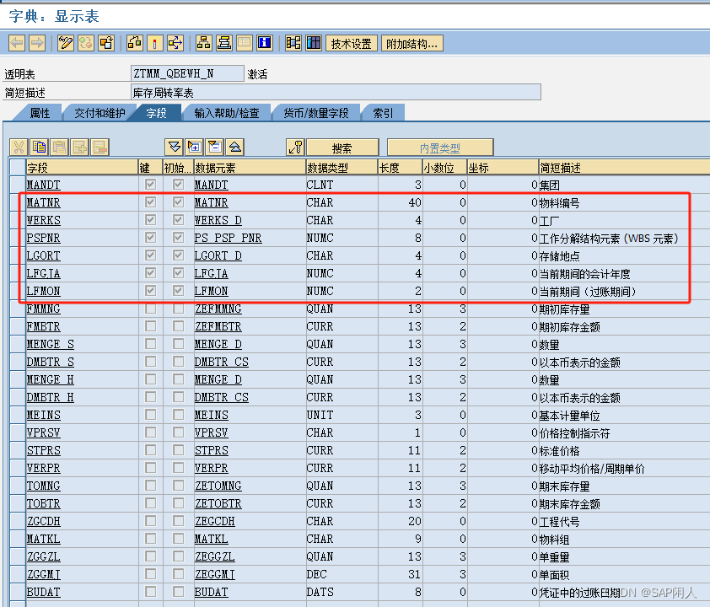
Task: Click the Collapse All includes icon
Action: point(235,147)
